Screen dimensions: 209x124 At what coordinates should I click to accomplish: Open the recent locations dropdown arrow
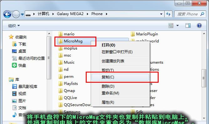[x=23, y=14]
